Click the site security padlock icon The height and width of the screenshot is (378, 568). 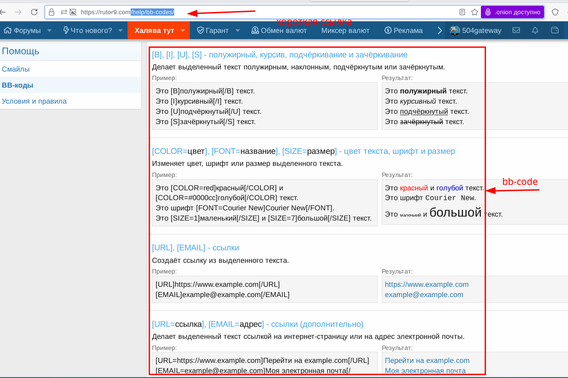[x=52, y=12]
